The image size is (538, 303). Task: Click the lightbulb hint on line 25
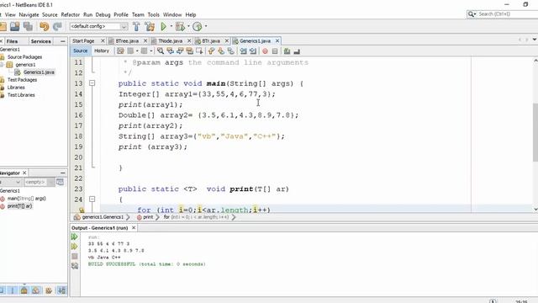82,210
